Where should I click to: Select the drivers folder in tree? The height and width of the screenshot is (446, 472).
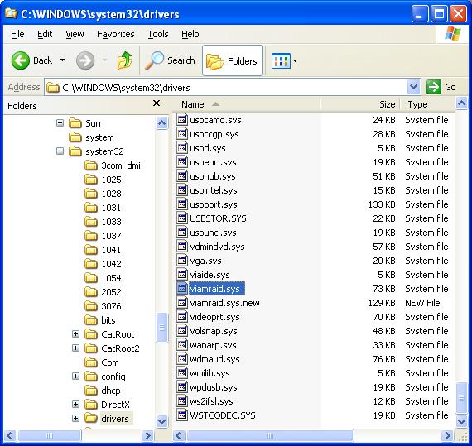coord(115,419)
